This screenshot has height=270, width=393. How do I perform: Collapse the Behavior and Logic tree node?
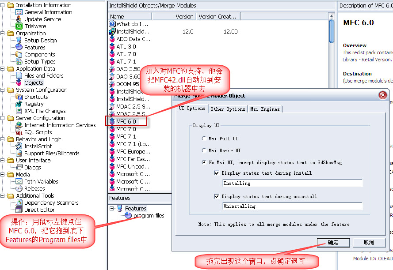click(x=3, y=139)
